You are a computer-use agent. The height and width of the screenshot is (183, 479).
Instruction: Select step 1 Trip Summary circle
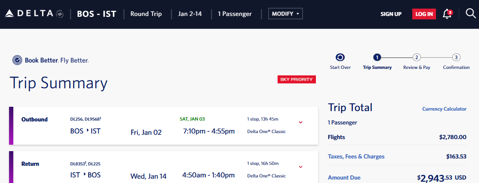pos(377,57)
